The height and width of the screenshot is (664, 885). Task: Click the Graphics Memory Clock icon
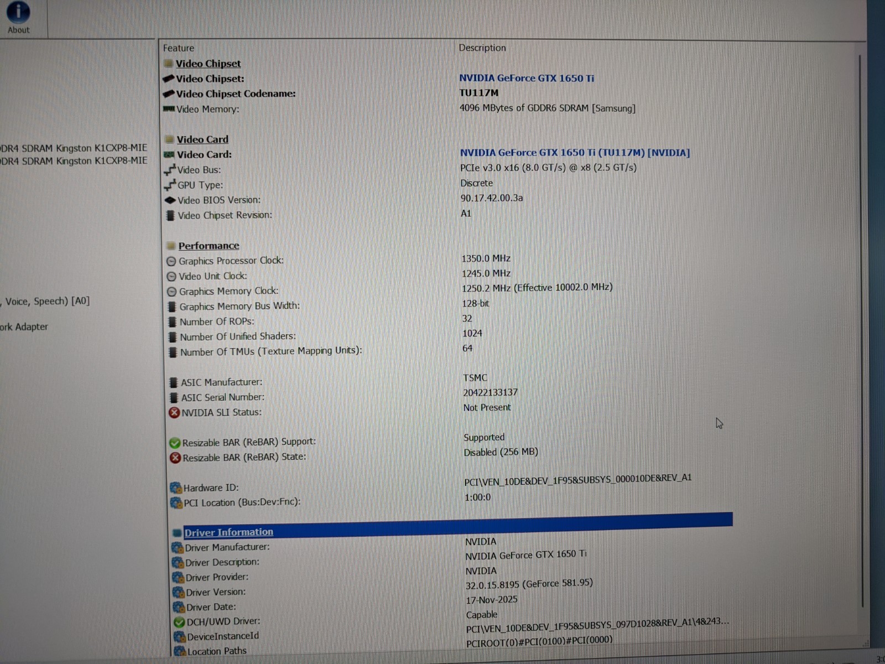[x=172, y=292]
